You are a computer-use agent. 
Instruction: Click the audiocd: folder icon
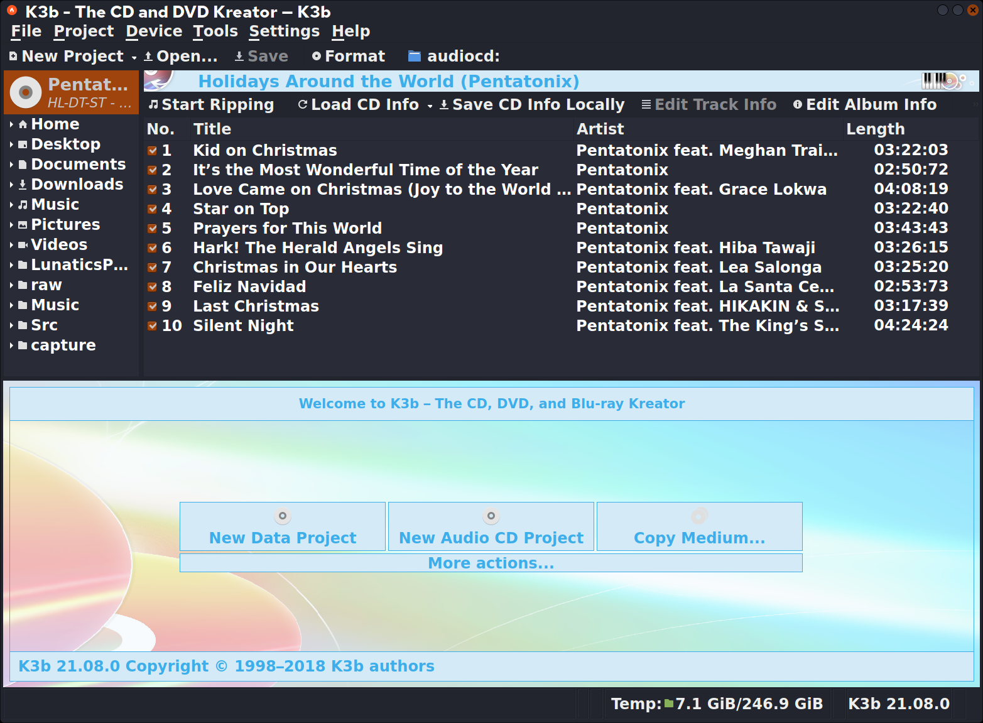tap(415, 57)
